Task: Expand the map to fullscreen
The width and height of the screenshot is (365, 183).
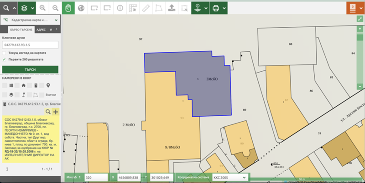Action: pos(360,20)
